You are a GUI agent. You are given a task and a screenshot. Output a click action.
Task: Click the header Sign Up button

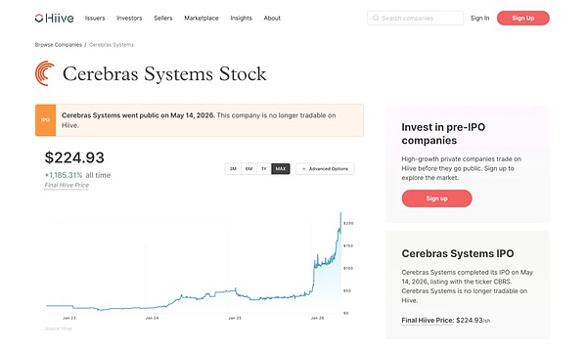click(523, 18)
